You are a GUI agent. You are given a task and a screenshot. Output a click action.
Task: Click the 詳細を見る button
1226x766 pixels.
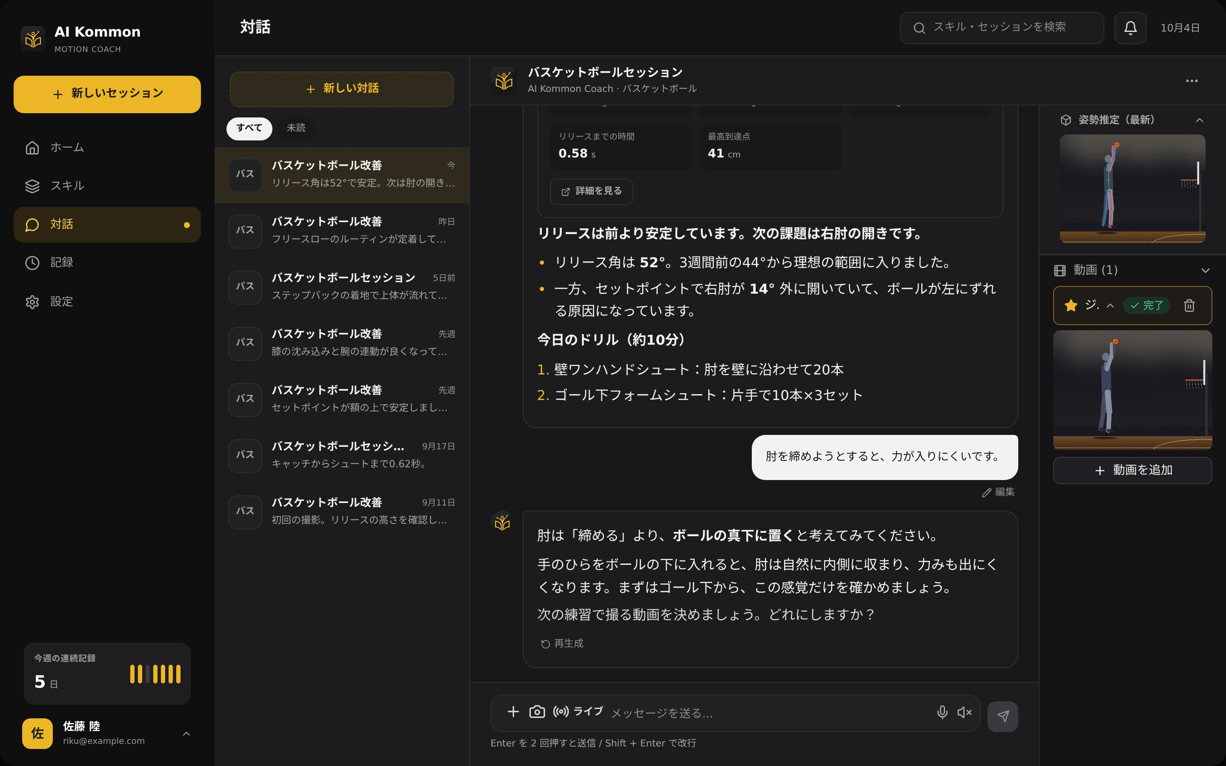pyautogui.click(x=591, y=191)
